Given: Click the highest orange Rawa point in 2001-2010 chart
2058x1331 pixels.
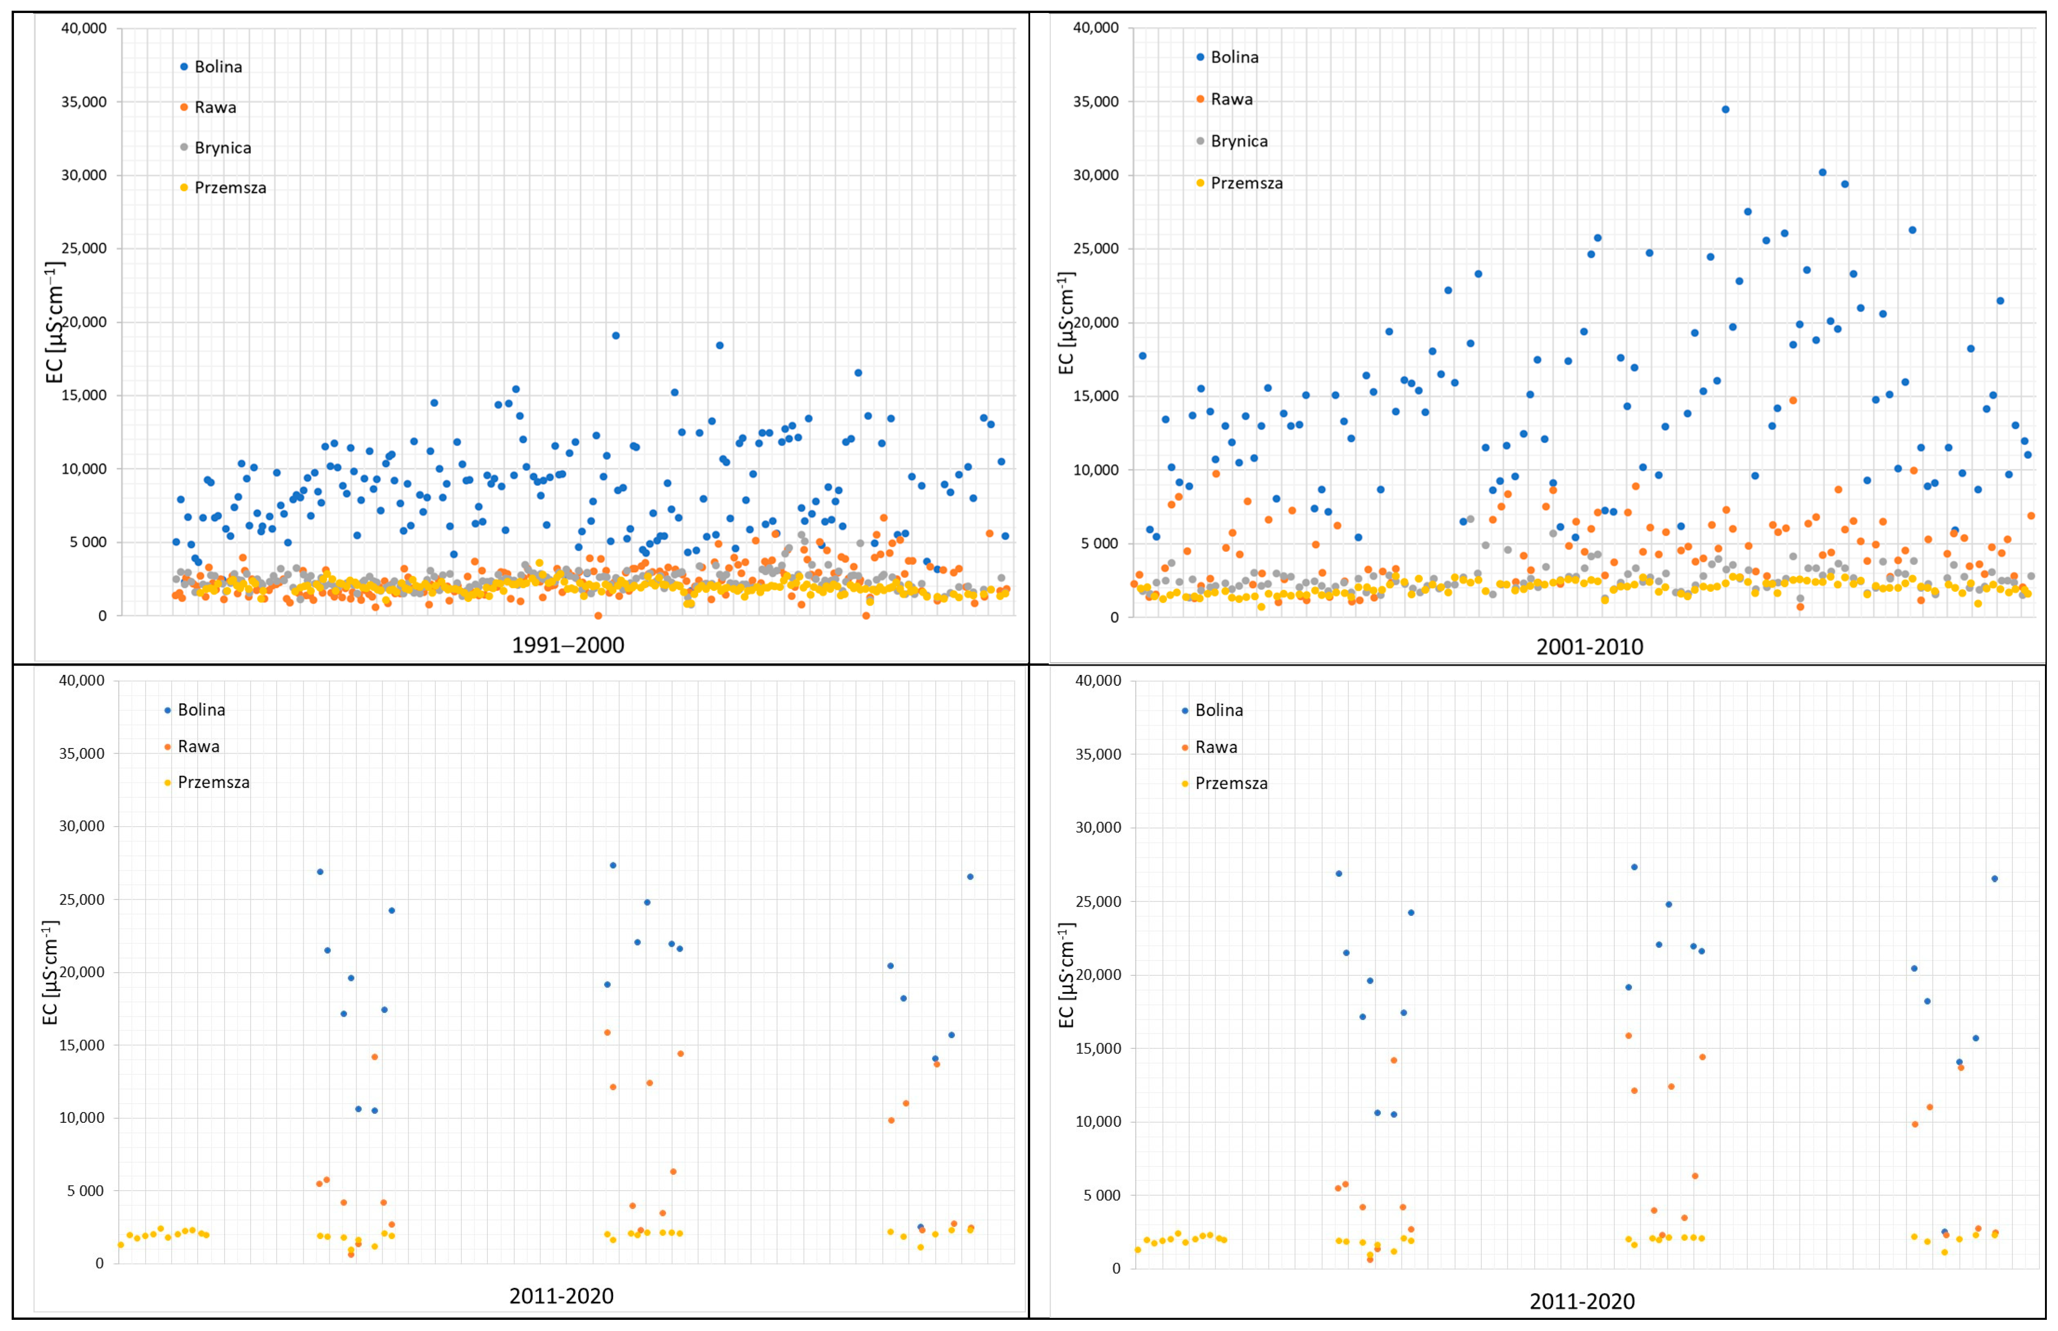Looking at the screenshot, I should pyautogui.click(x=1792, y=400).
